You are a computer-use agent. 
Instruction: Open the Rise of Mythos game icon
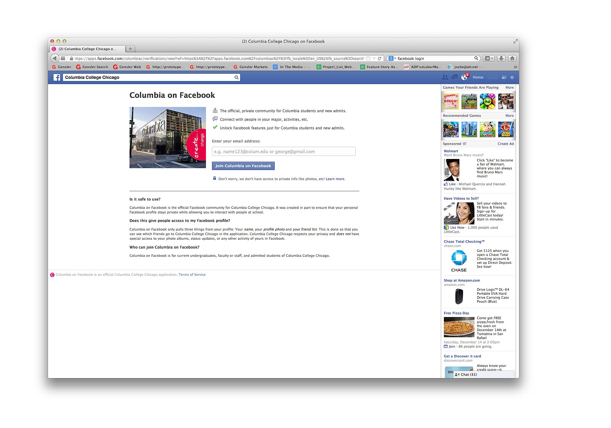click(451, 129)
